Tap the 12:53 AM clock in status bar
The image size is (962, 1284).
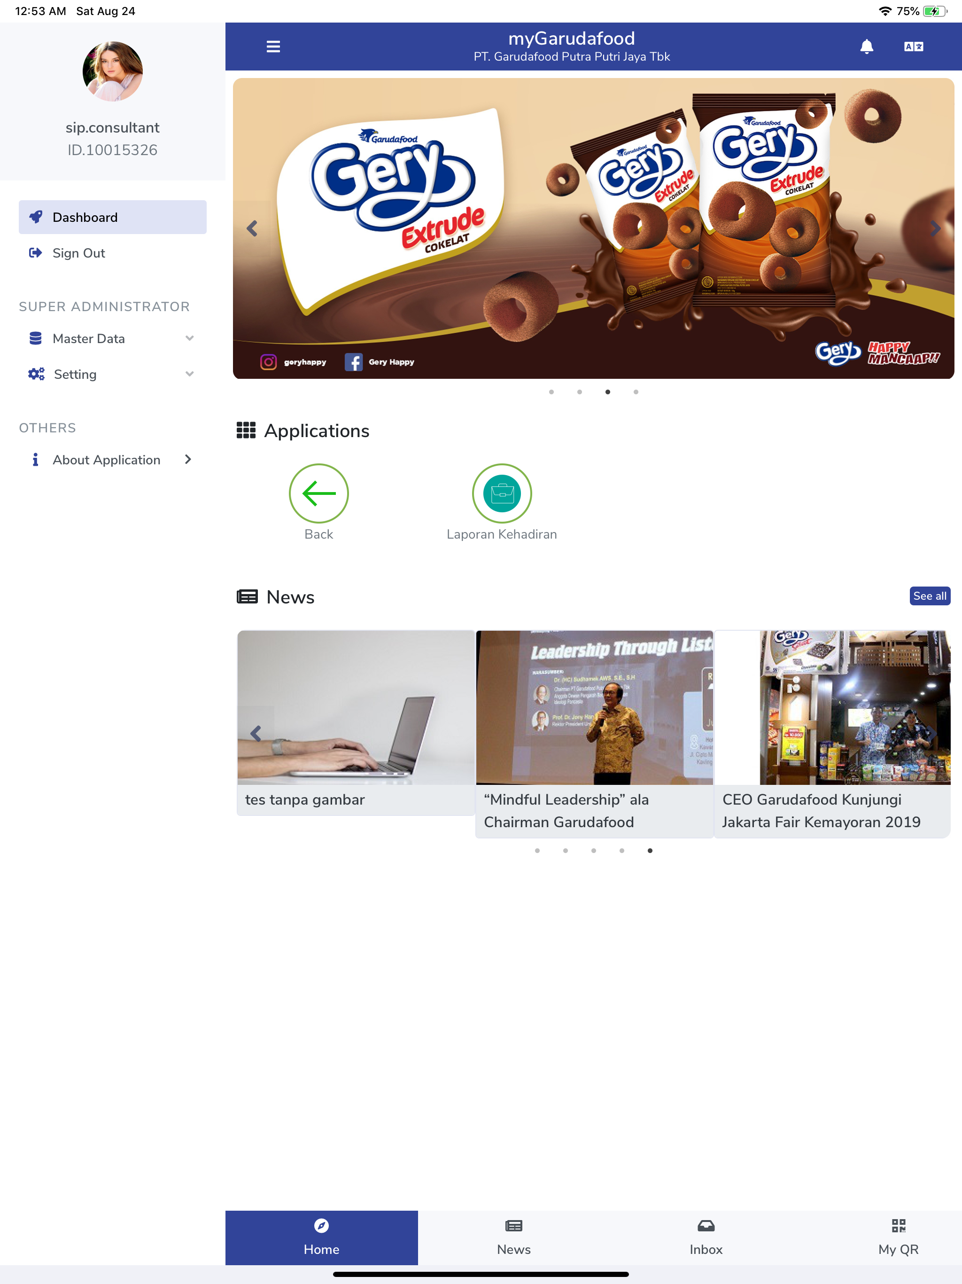40,11
